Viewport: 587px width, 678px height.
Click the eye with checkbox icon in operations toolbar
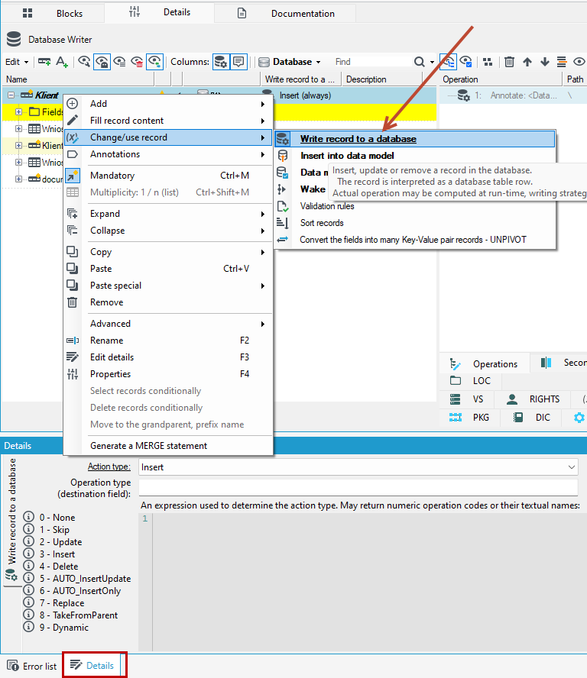[465, 62]
